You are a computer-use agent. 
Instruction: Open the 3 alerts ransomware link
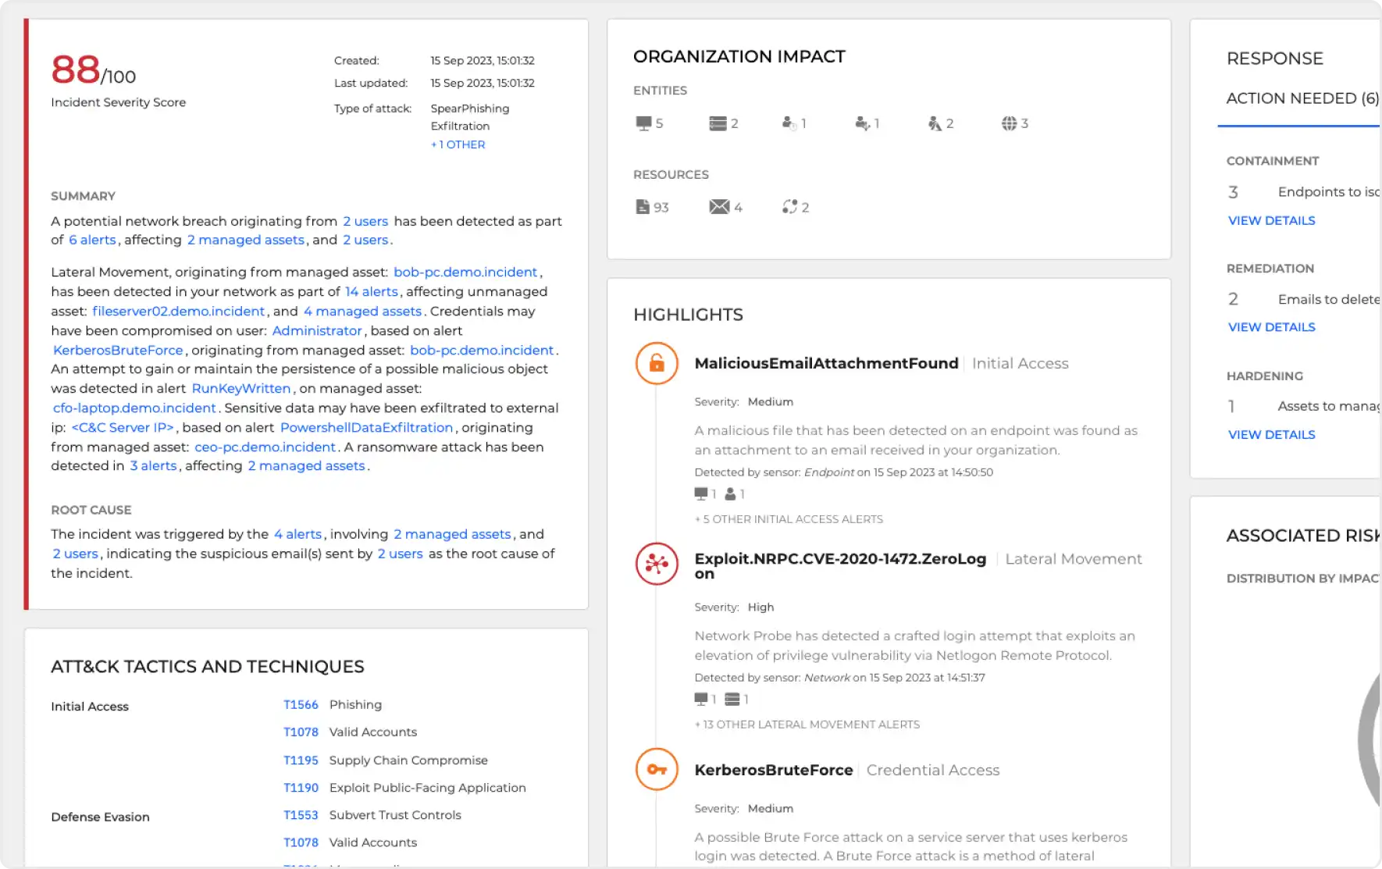pyautogui.click(x=153, y=465)
